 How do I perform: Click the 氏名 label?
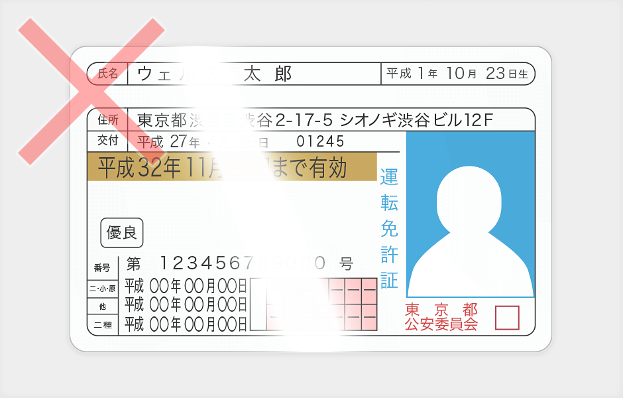point(107,74)
